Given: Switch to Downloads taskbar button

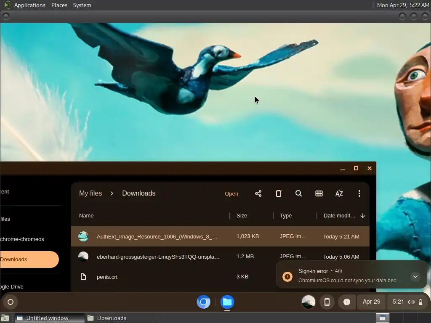Looking at the screenshot, I should (x=121, y=318).
